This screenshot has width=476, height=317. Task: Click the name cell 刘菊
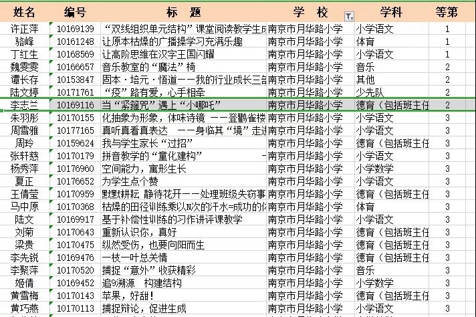(24, 232)
